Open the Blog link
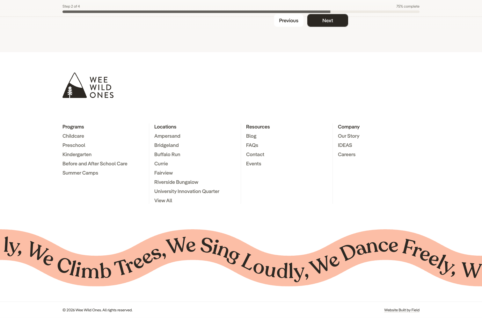 [x=251, y=136]
